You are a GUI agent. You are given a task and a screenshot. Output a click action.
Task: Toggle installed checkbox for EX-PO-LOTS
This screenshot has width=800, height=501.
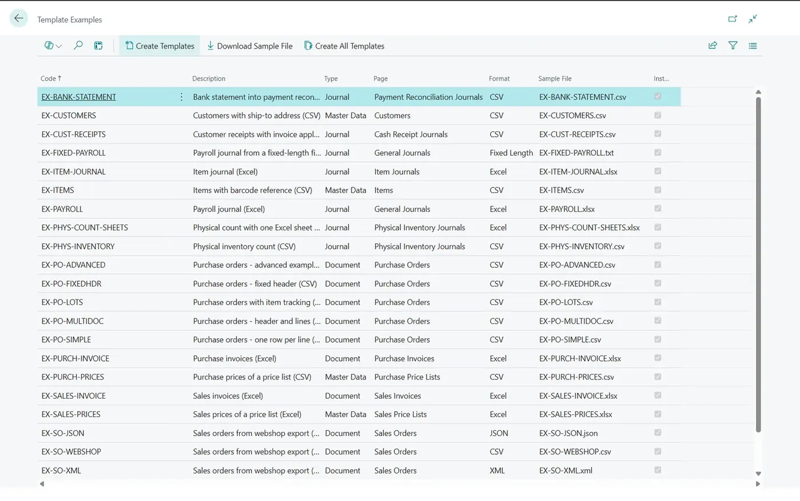pyautogui.click(x=658, y=302)
